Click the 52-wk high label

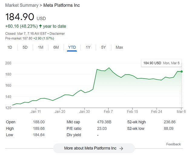coord(136,122)
